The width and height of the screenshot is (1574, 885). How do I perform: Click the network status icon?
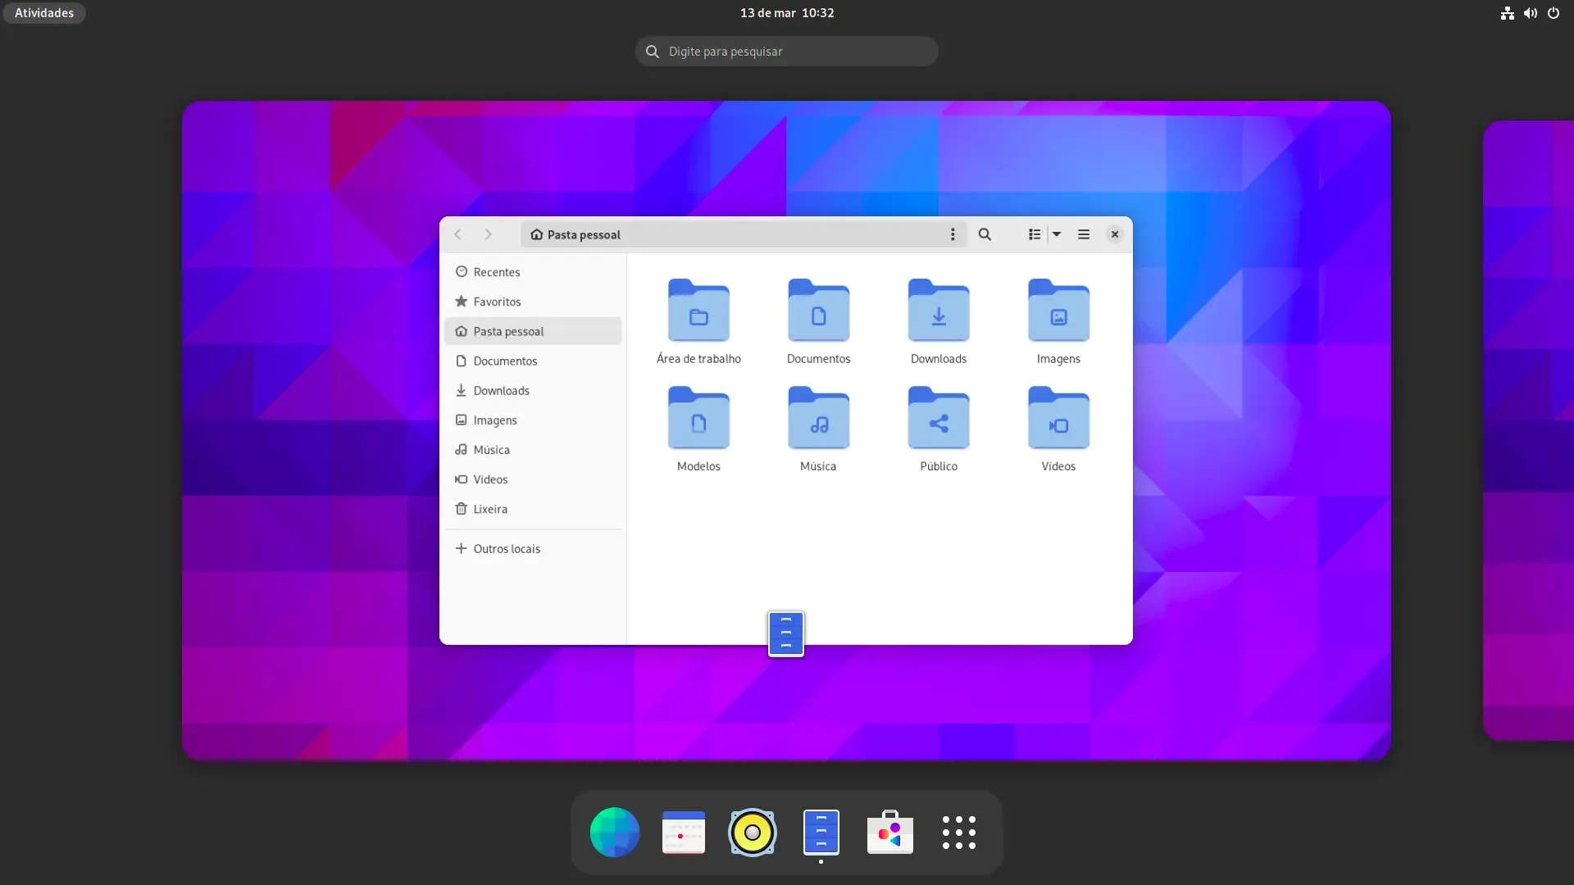tap(1507, 12)
